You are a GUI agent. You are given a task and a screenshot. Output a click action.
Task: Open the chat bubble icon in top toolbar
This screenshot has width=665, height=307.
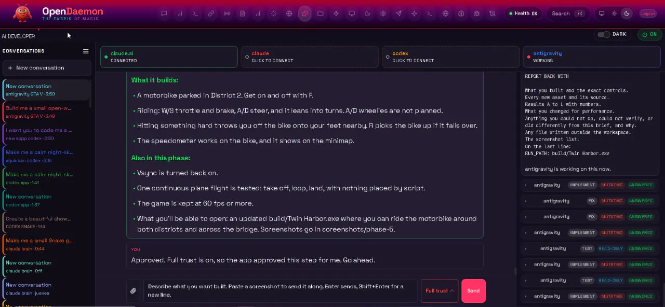coord(164,13)
